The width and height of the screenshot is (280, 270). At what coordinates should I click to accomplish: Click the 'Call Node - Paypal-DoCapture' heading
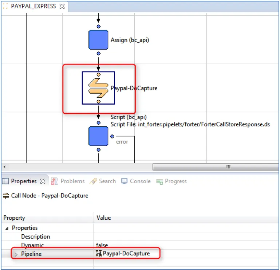(50, 196)
